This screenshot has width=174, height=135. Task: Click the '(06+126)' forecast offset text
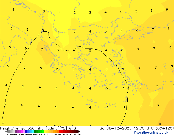point(165,128)
